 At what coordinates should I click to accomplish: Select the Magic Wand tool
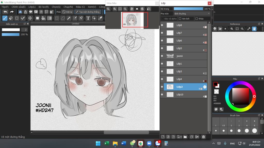tap(69, 18)
